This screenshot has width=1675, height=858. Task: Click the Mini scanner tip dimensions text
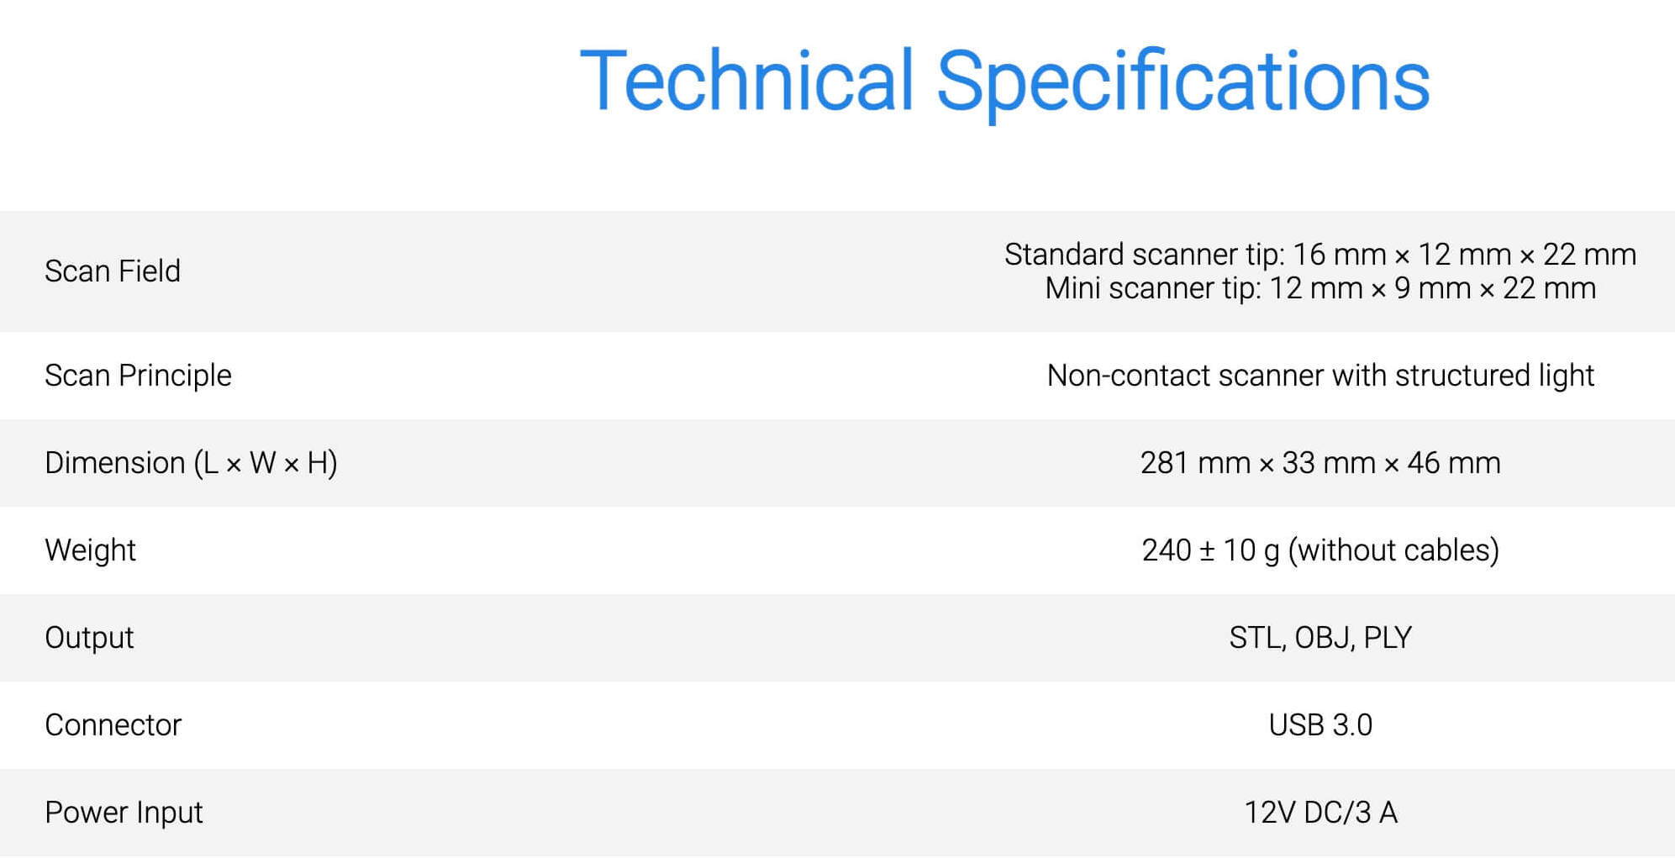[x=1320, y=288]
